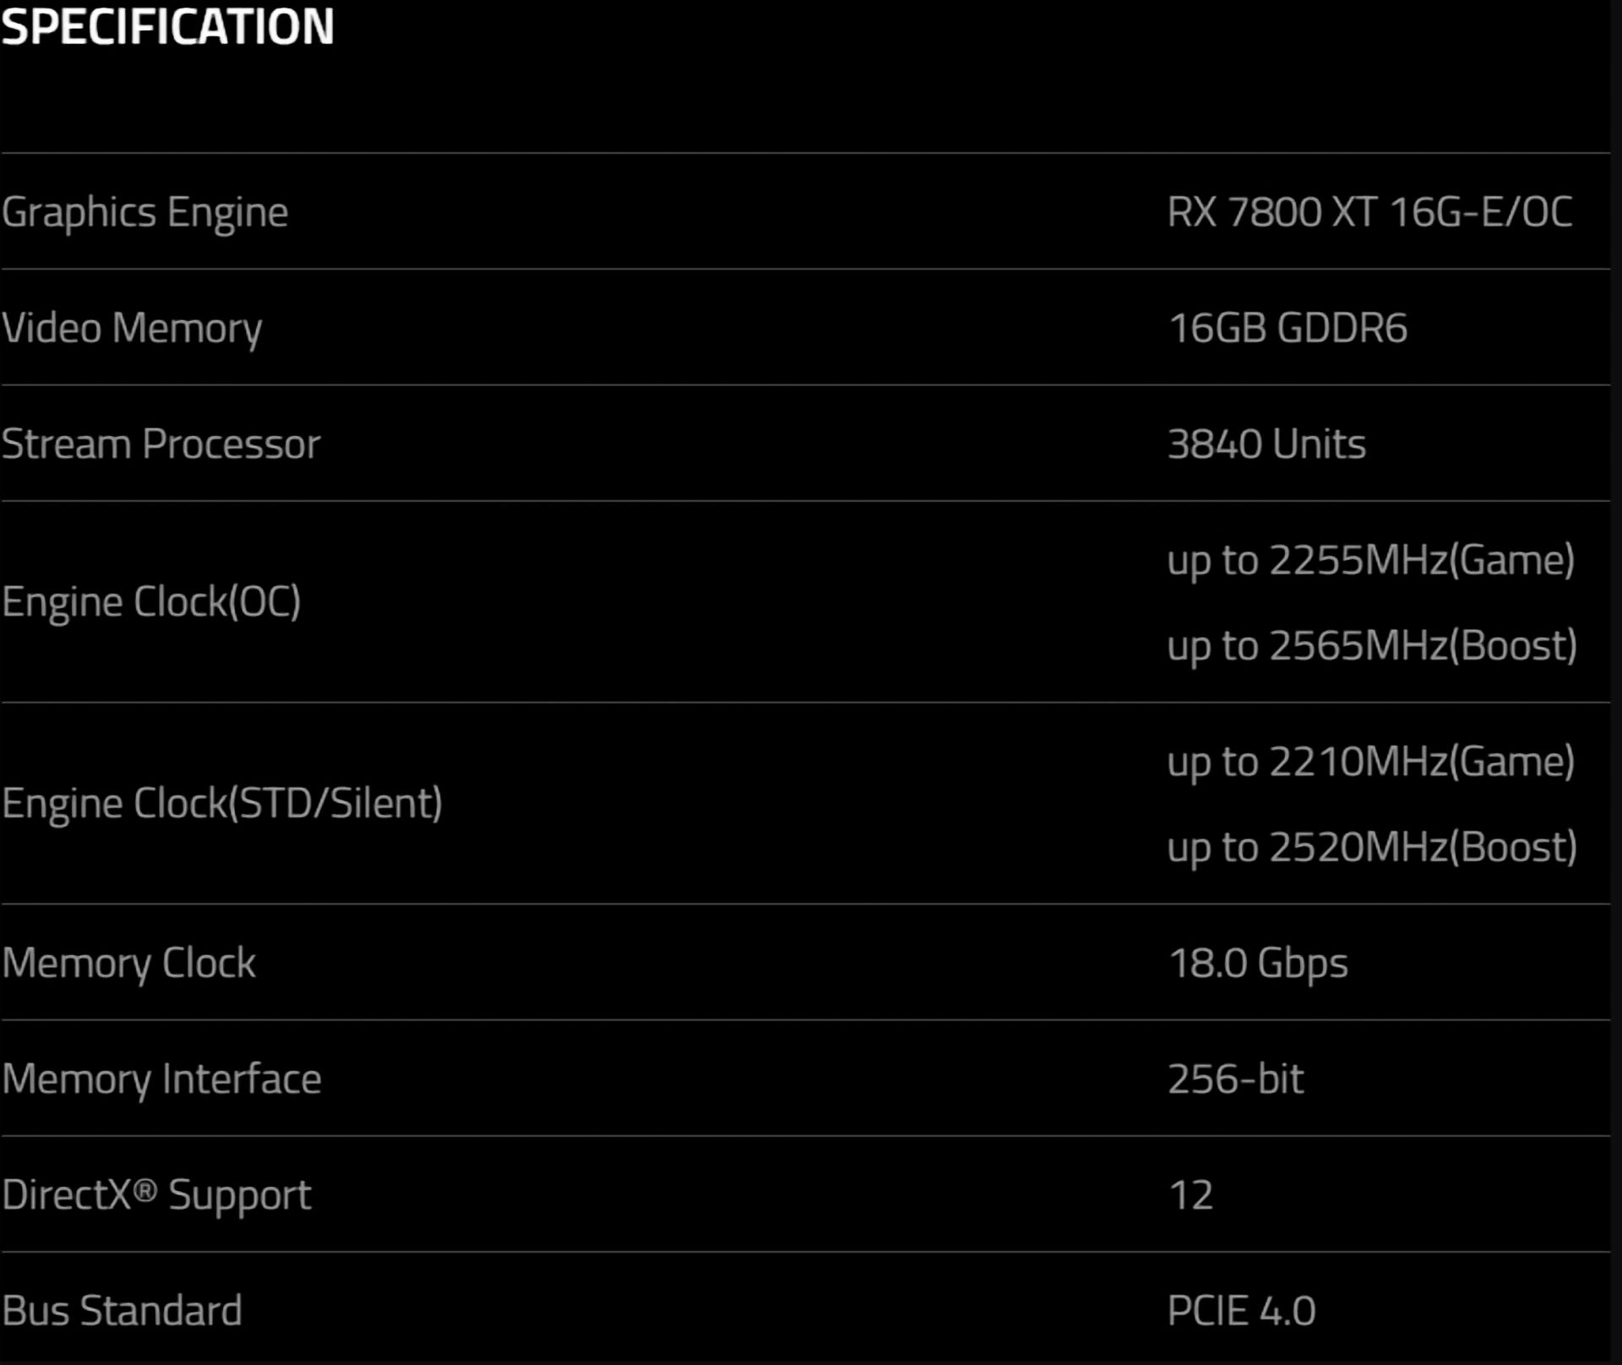Click the Memory Clock label

point(128,963)
